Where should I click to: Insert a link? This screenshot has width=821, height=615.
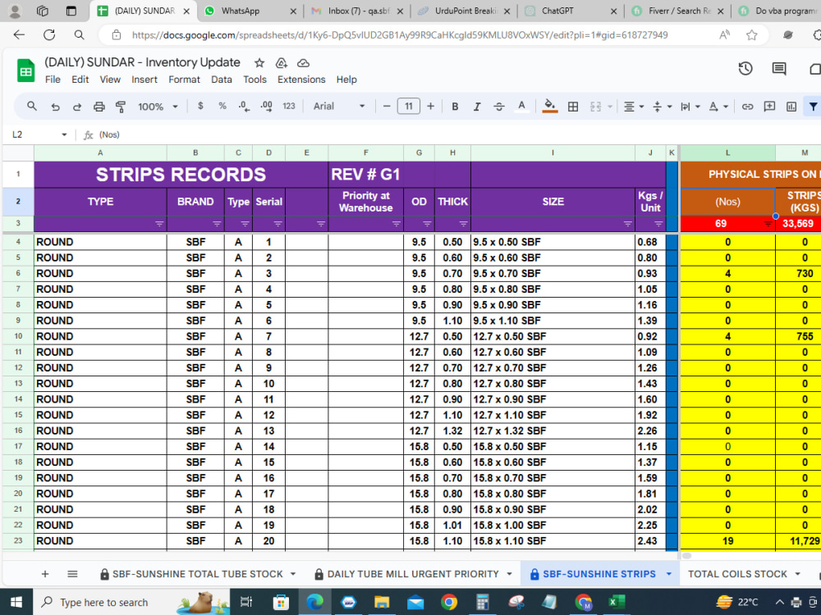pyautogui.click(x=746, y=107)
